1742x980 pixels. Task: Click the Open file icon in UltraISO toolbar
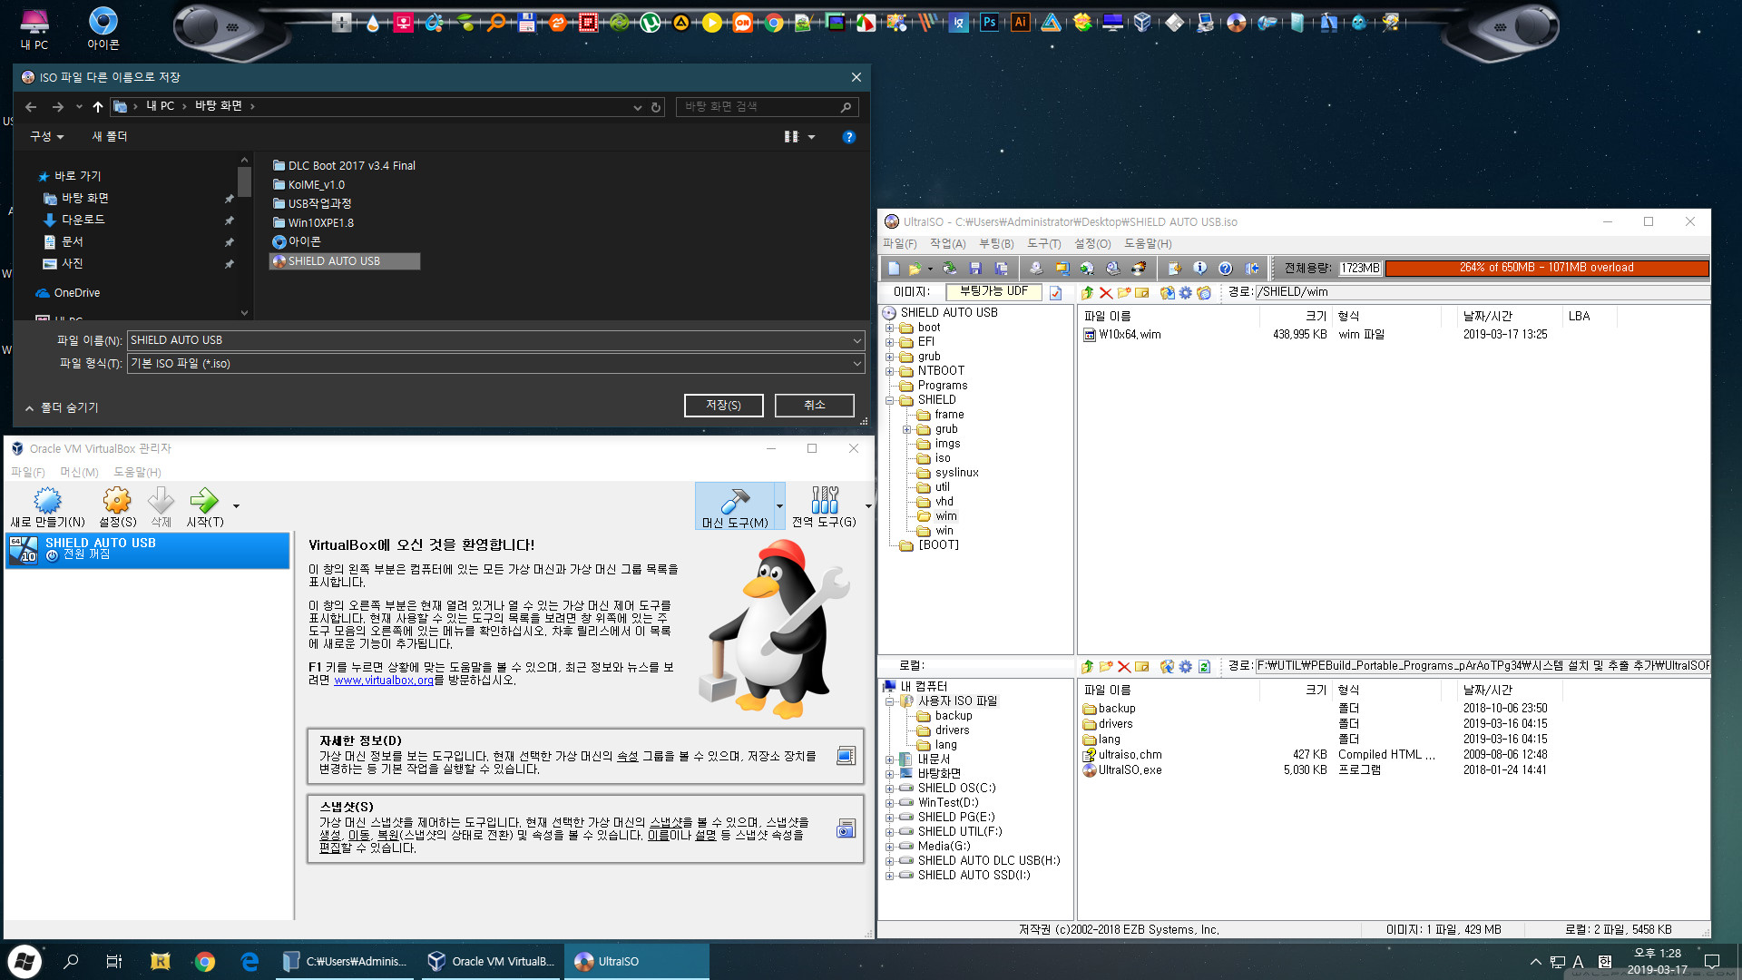[x=915, y=269]
